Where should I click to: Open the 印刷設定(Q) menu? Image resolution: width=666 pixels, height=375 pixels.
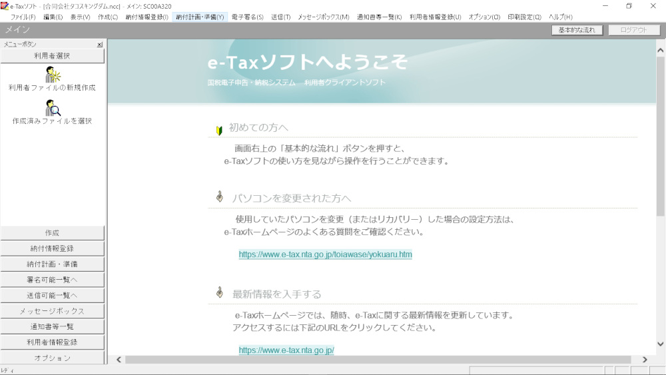pos(525,17)
